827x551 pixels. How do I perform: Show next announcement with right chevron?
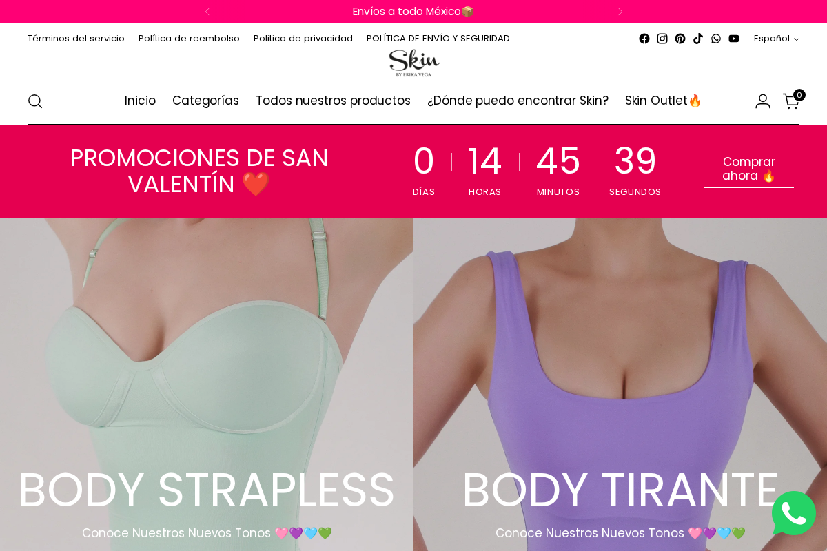pos(620,12)
